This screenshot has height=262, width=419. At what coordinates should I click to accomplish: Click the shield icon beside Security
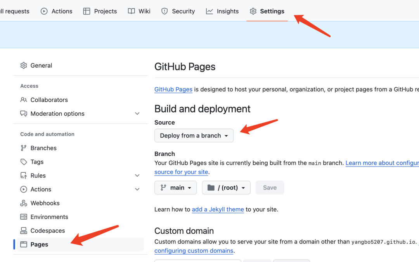(x=164, y=11)
